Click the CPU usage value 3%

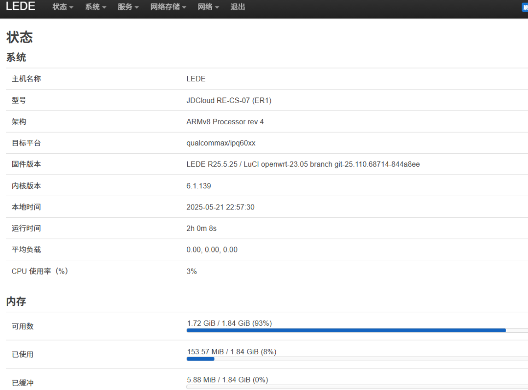click(192, 271)
